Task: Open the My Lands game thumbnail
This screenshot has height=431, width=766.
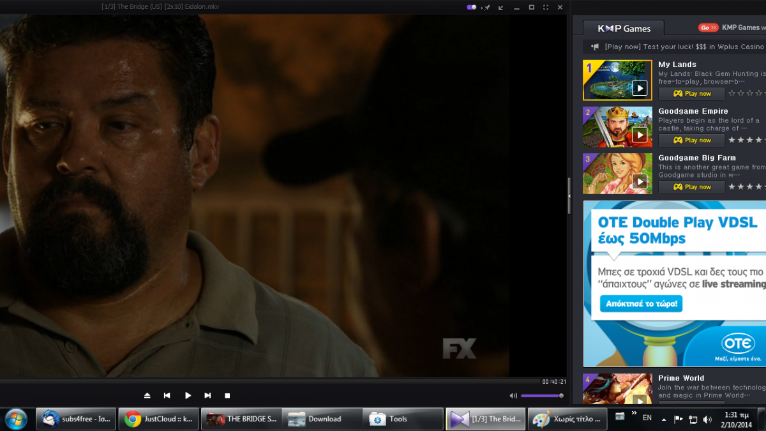Action: pos(617,80)
